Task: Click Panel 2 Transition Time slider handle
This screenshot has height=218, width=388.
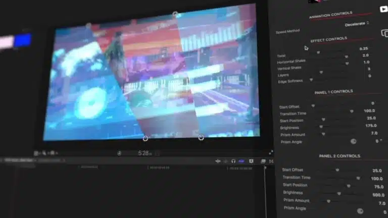Action: click(358, 178)
